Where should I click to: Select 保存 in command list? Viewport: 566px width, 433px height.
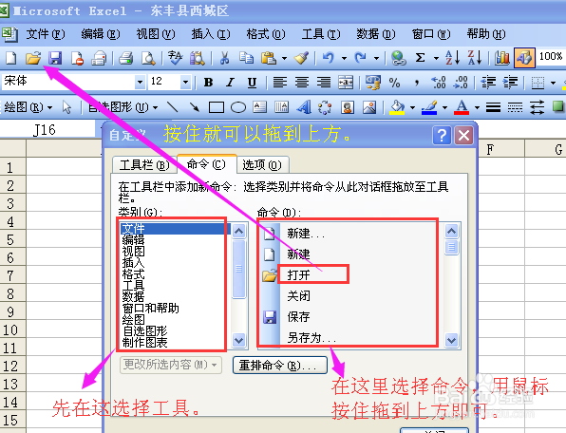point(298,317)
